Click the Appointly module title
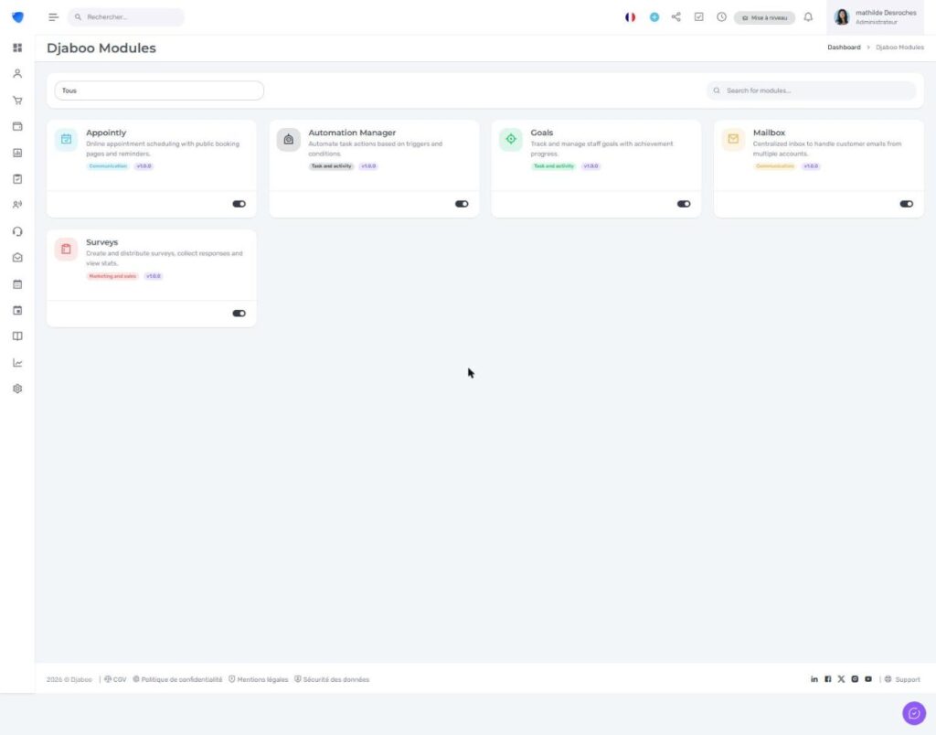This screenshot has height=735, width=936. [x=106, y=133]
